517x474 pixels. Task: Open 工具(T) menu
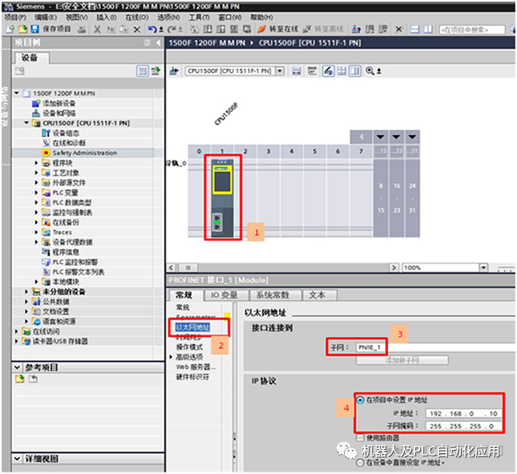(x=199, y=17)
